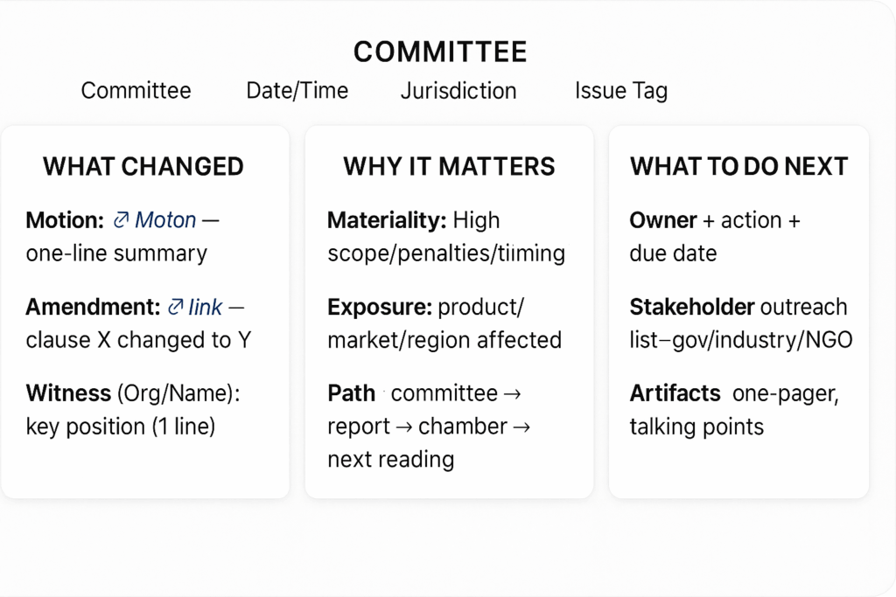Click the Artifacts one-pager entry
The image size is (896, 597).
click(x=734, y=410)
